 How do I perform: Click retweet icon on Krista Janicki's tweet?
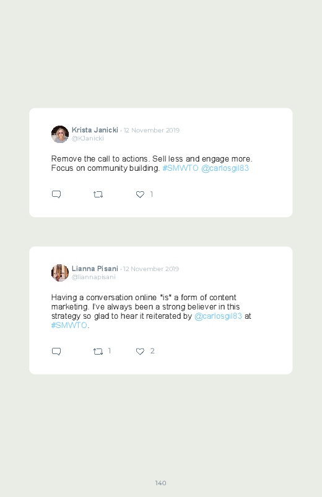[x=98, y=194]
